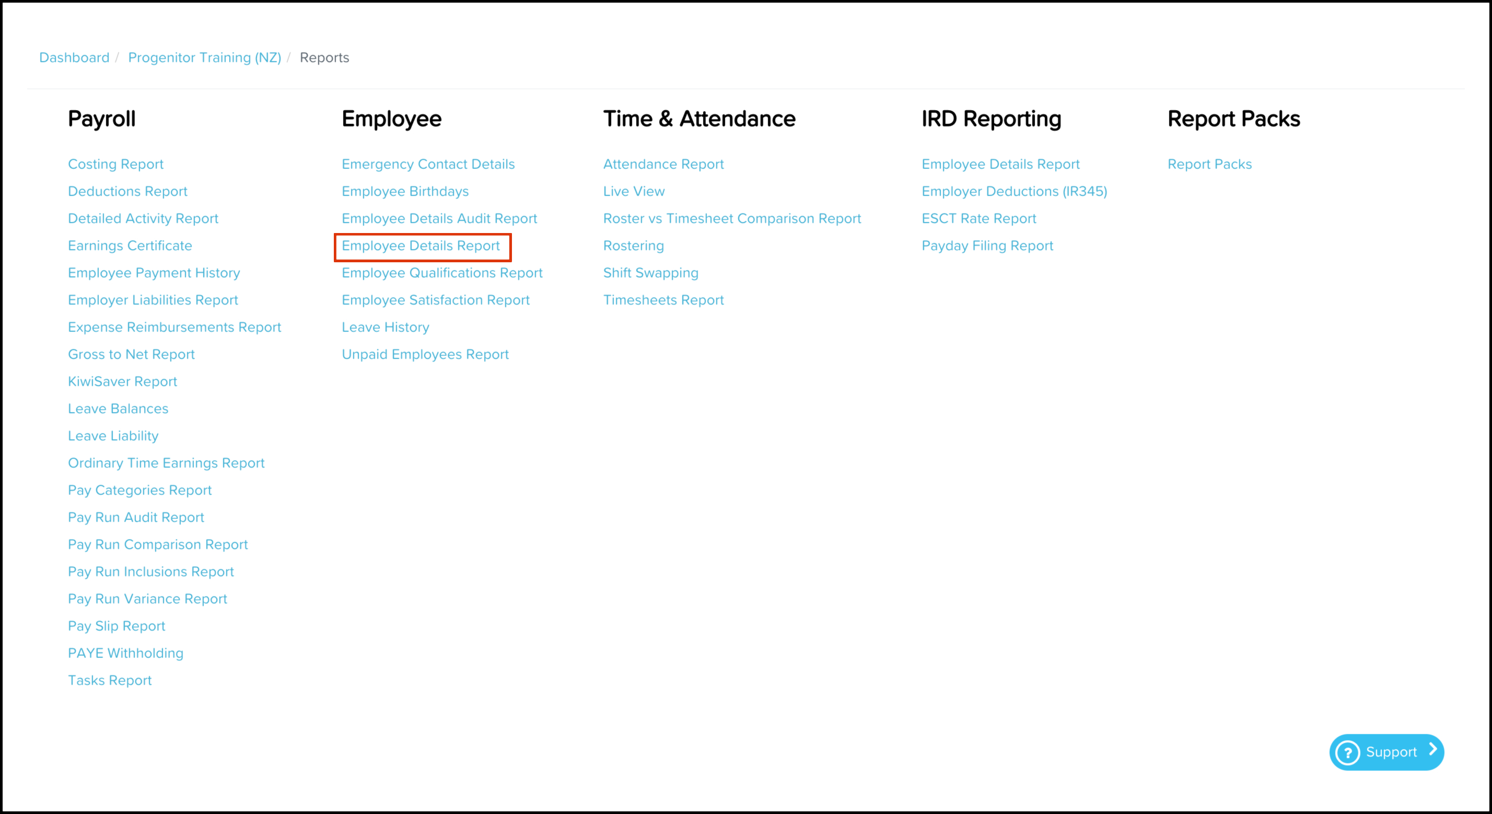1492x814 pixels.
Task: View the Unpaid Employees Report
Action: click(425, 354)
